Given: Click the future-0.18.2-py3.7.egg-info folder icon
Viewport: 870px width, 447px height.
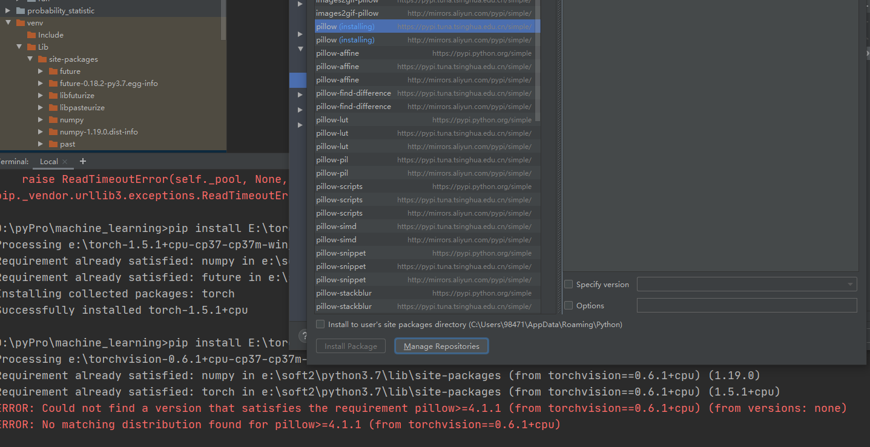Looking at the screenshot, I should 53,84.
